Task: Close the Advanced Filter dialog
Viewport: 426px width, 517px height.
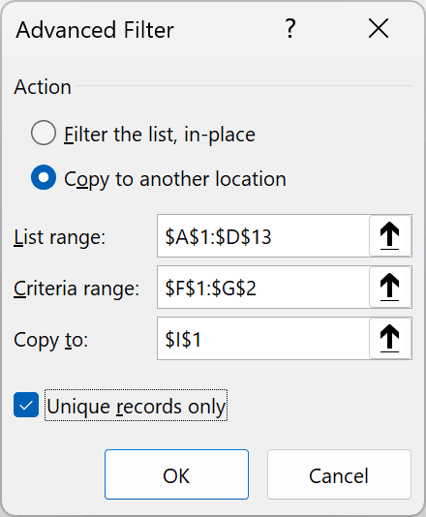Action: click(379, 29)
